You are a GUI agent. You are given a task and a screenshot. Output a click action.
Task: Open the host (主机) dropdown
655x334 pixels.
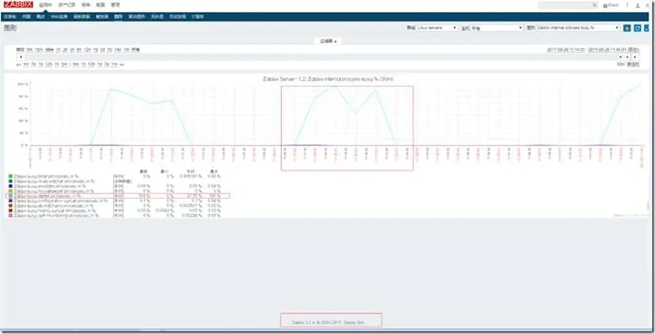pos(496,28)
